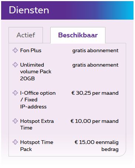135x168 pixels.
Task: Click the € 10,00 per maand price
Action: (x=94, y=121)
